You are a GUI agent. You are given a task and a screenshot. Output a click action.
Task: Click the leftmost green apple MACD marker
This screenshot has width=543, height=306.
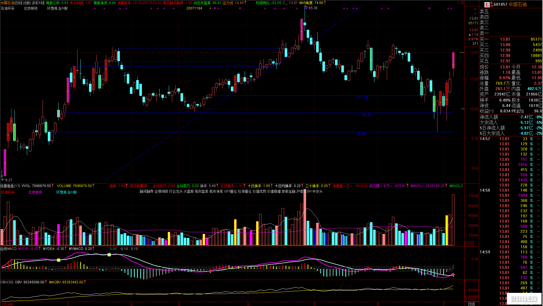[x=59, y=260]
